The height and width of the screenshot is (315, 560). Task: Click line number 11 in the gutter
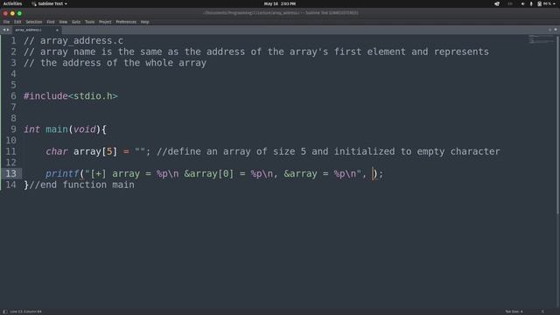(x=10, y=151)
